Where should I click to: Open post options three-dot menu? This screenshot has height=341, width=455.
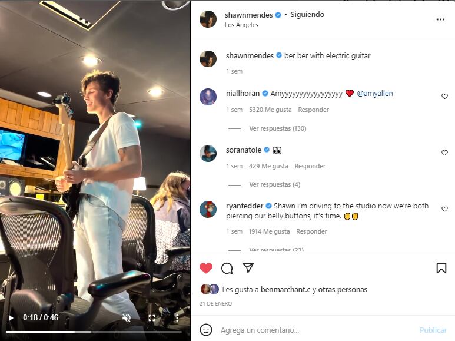pyautogui.click(x=440, y=19)
